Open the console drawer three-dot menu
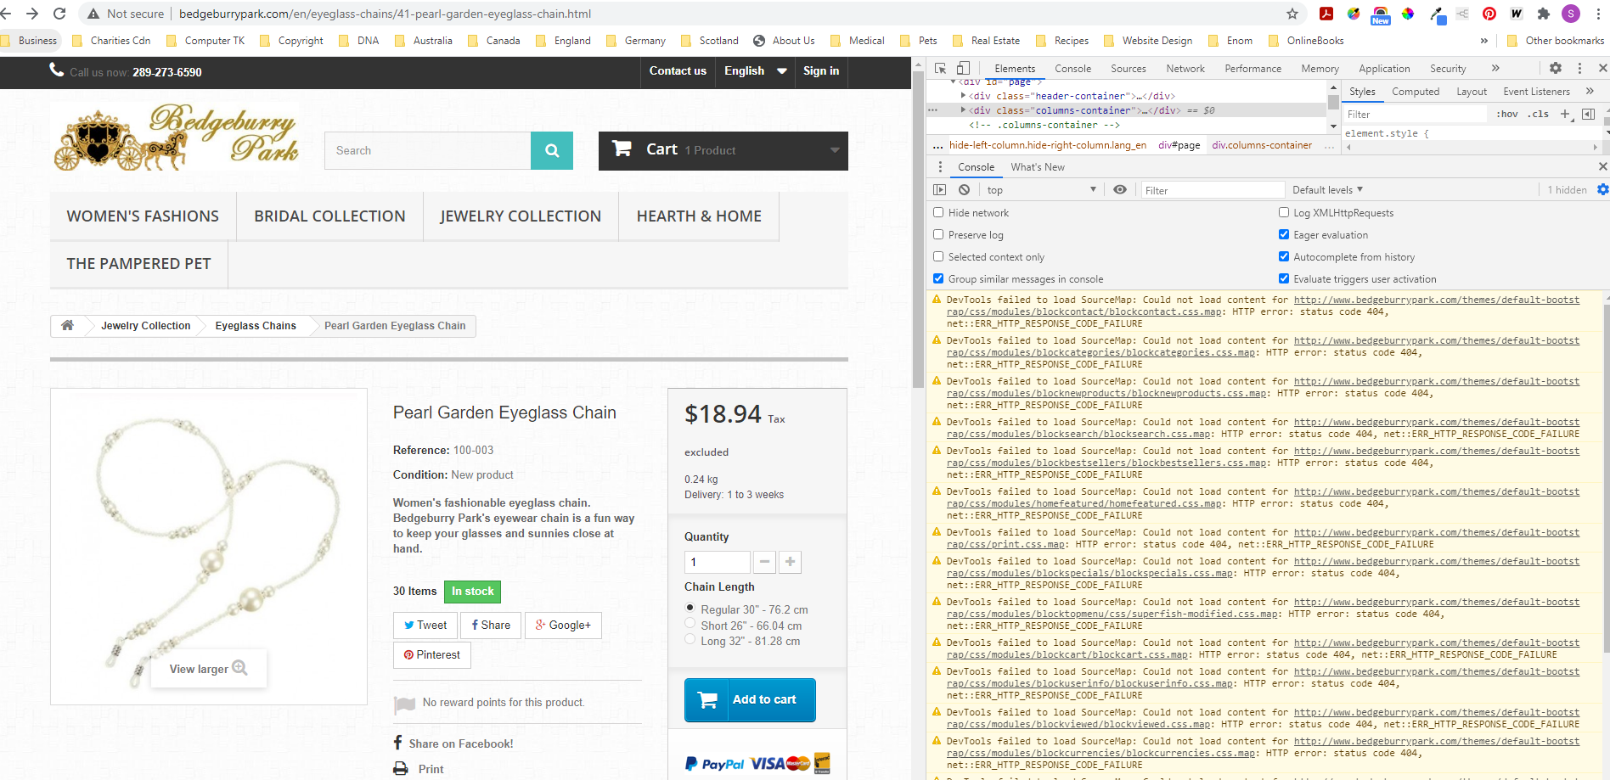 coord(940,167)
